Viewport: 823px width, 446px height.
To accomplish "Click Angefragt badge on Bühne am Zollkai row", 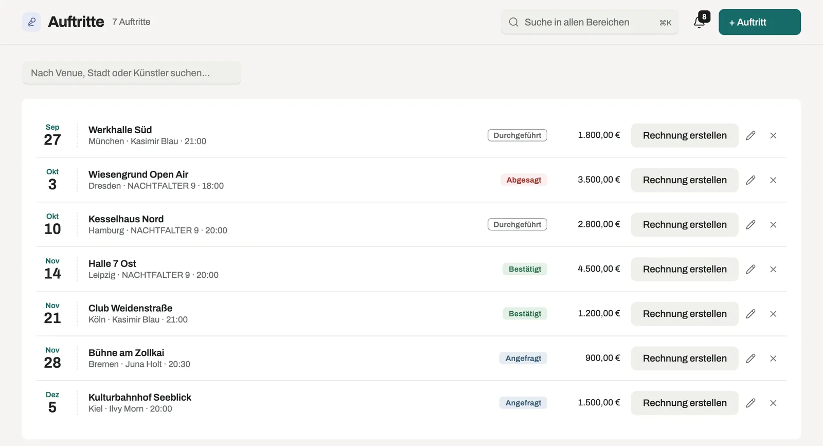I will (523, 359).
